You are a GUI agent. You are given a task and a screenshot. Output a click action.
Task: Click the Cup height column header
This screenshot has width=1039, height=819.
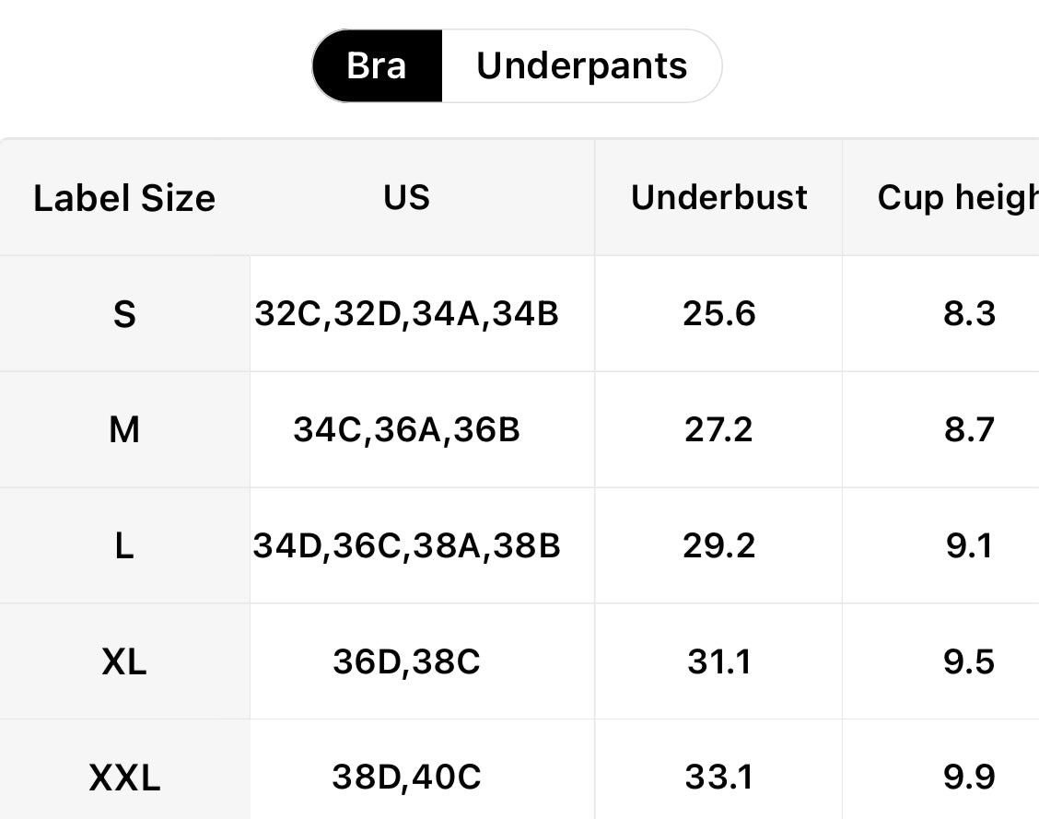click(957, 197)
